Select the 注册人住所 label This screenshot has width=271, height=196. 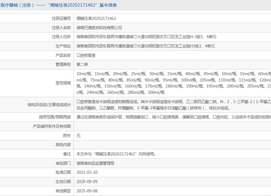coord(61,37)
